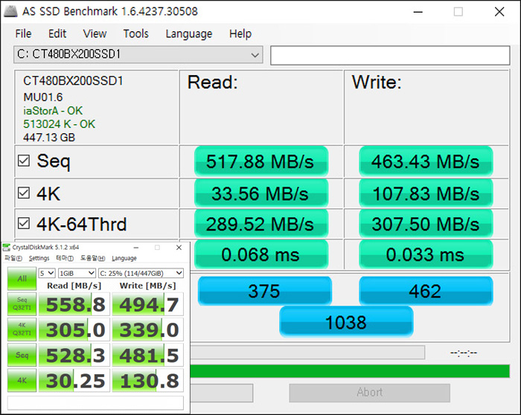Open the File menu in AS SSD
Image resolution: width=521 pixels, height=415 pixels.
coord(23,33)
